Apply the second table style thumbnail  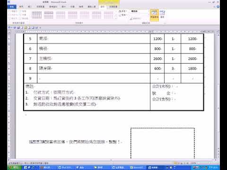(x=49, y=15)
